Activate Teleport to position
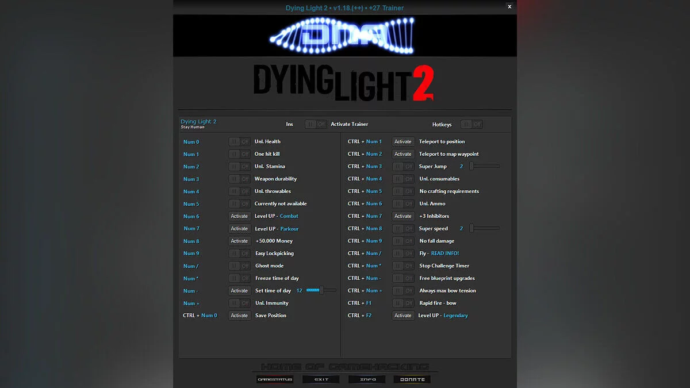 tap(403, 141)
